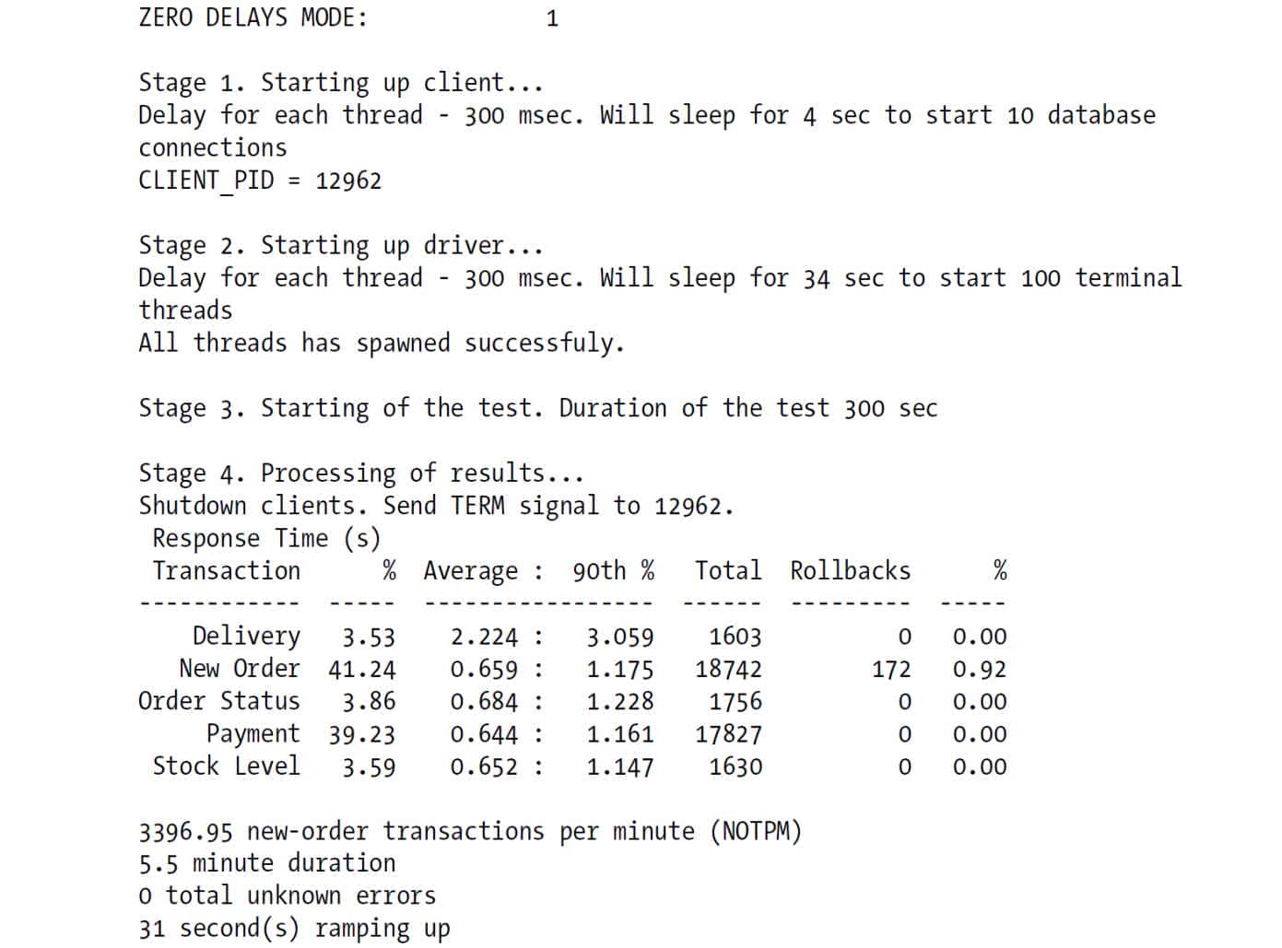
Task: Click the Stage 1 Starting up client line
Action: coord(341,83)
